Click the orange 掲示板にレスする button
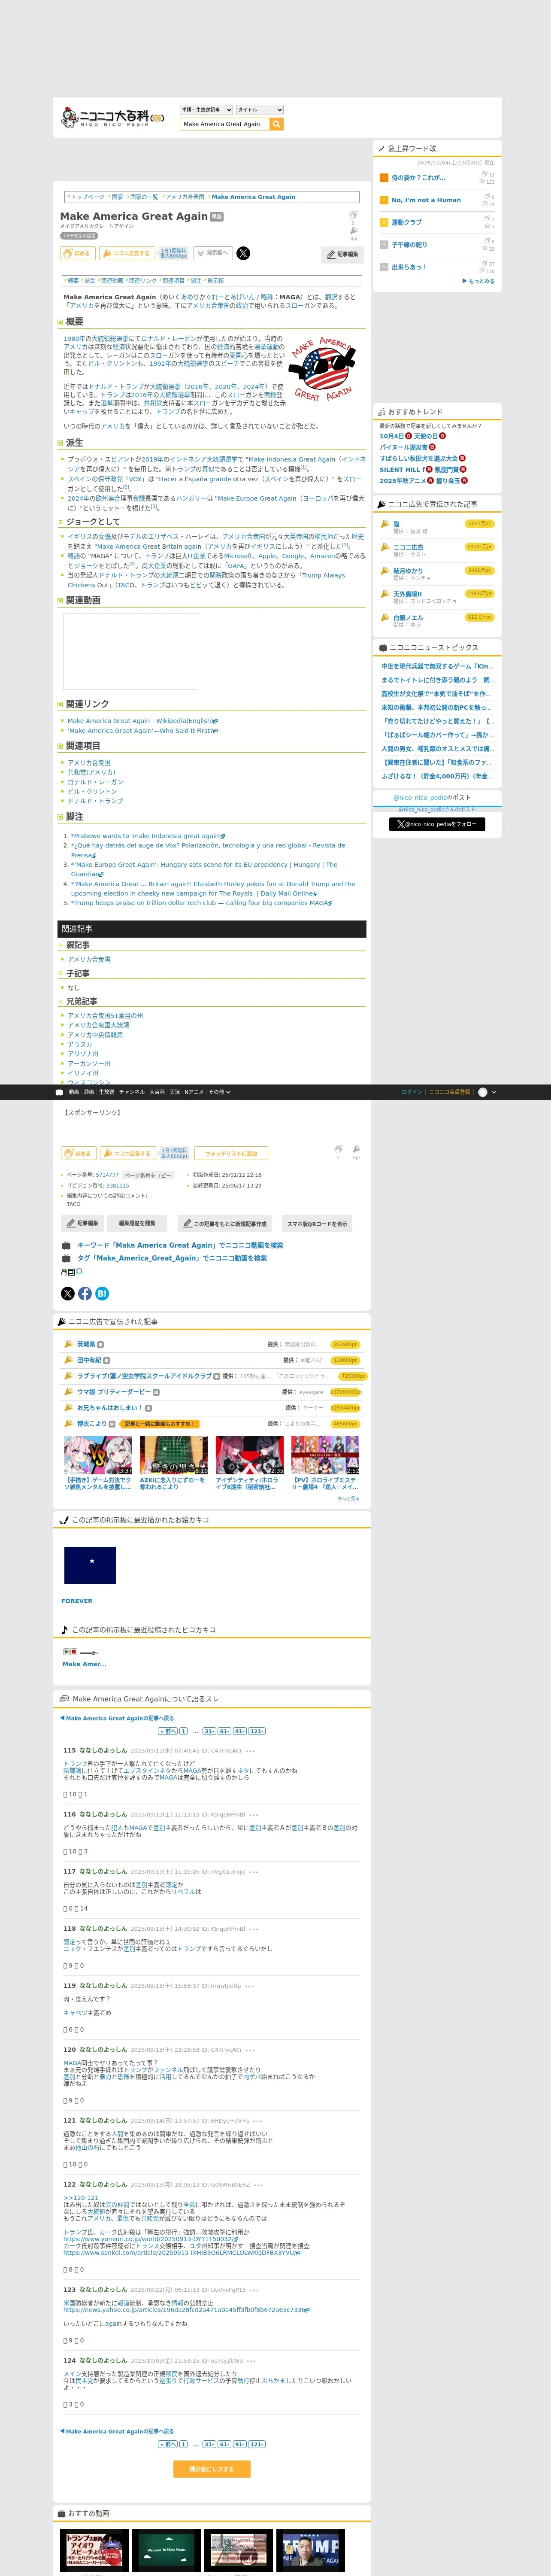 (212, 2469)
